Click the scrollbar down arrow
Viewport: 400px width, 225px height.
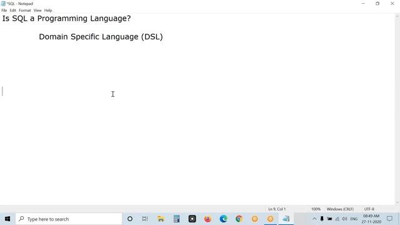click(397, 202)
